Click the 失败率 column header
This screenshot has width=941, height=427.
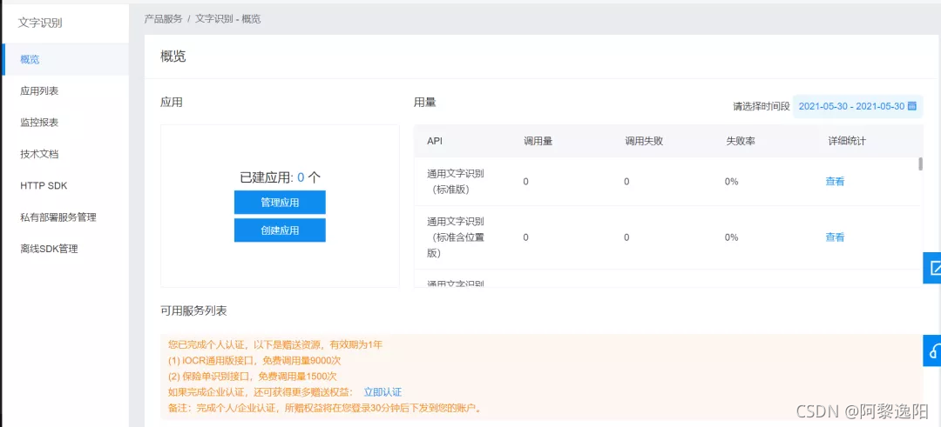click(x=741, y=142)
